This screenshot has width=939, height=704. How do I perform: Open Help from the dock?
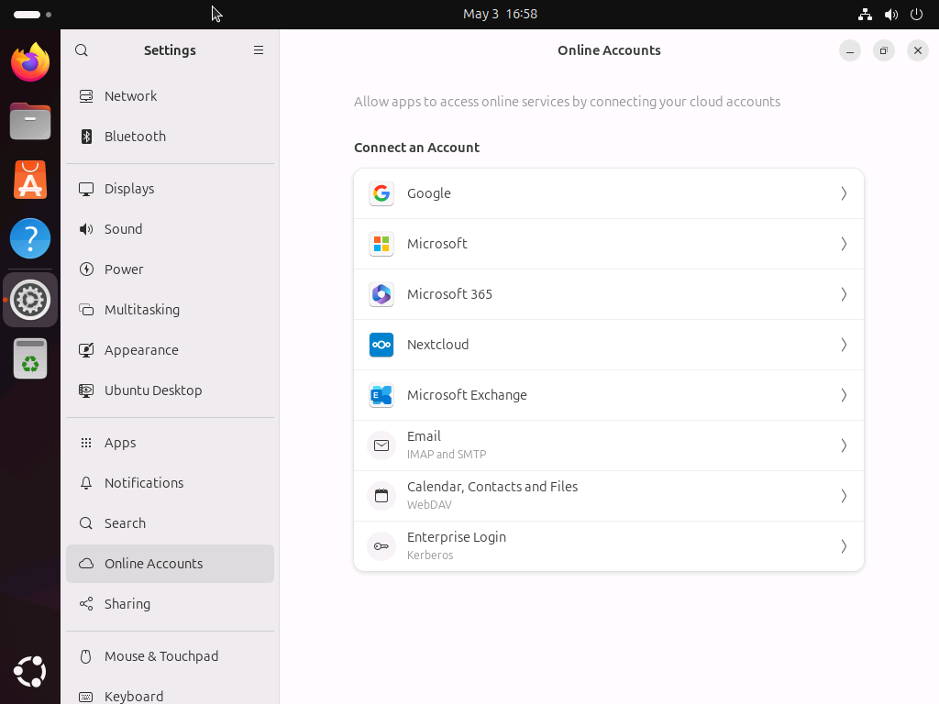pos(30,238)
